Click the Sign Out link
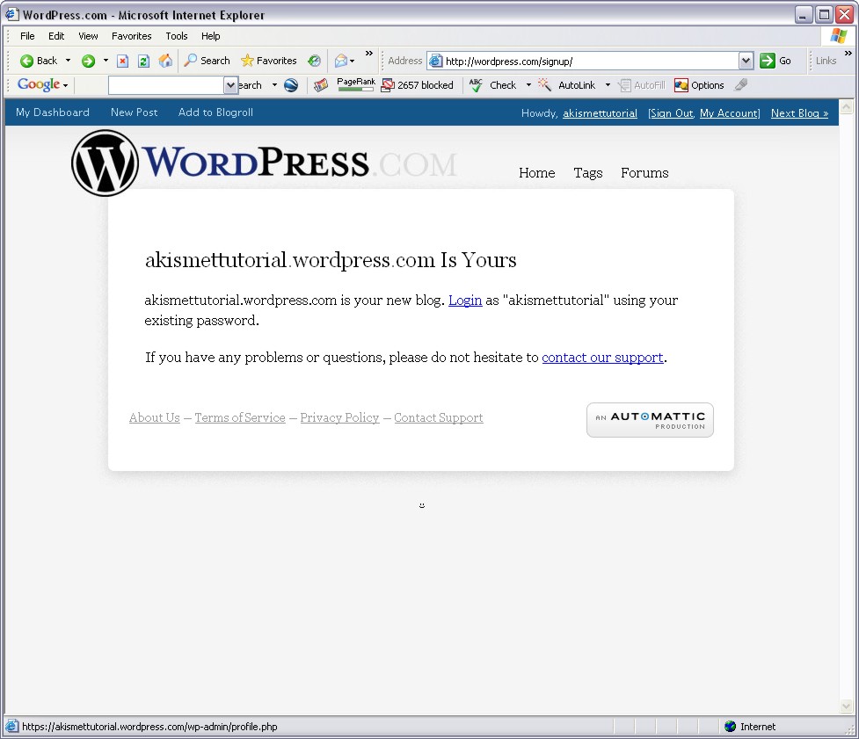Screen dimensions: 859x739 pyautogui.click(x=672, y=113)
